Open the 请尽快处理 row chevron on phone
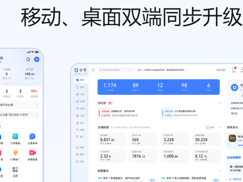This screenshot has height=182, width=243. [37, 105]
